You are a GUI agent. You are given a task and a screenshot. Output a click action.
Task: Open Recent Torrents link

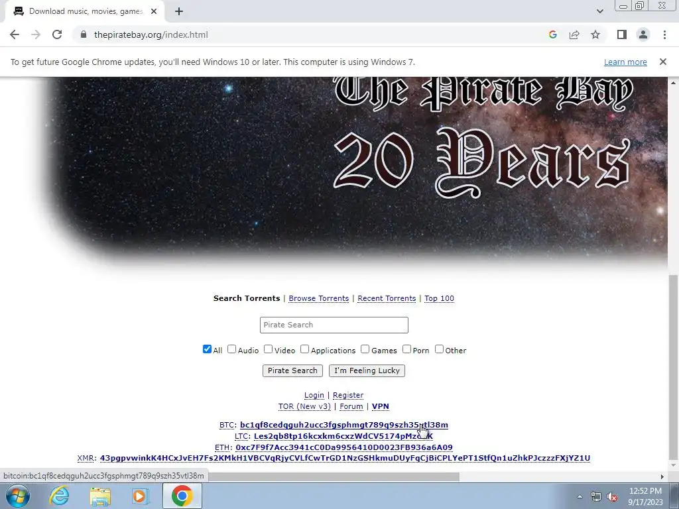387,298
